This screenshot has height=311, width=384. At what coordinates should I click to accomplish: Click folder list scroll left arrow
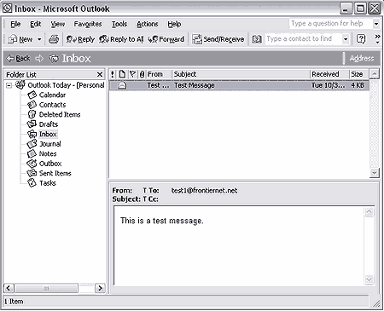(x=9, y=288)
